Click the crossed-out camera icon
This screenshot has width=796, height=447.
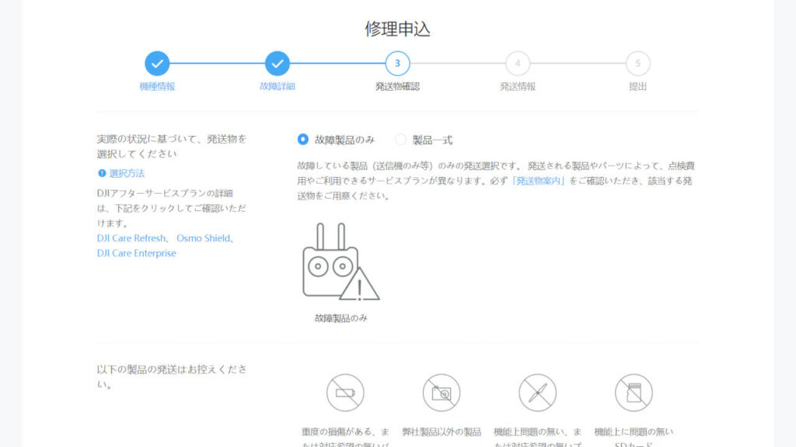point(442,393)
